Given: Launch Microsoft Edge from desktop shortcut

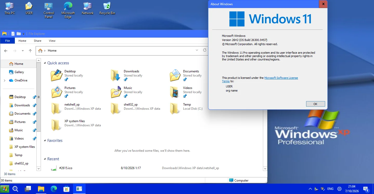Looking at the screenshot, I should pos(68,10).
